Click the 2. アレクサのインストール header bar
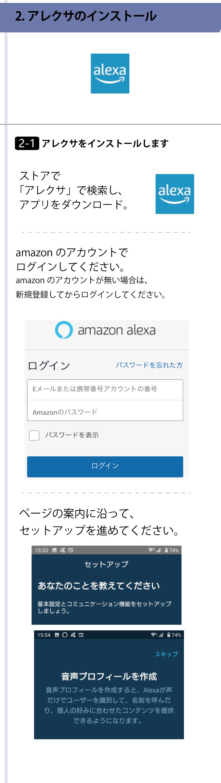The image size is (221, 783). [x=110, y=17]
